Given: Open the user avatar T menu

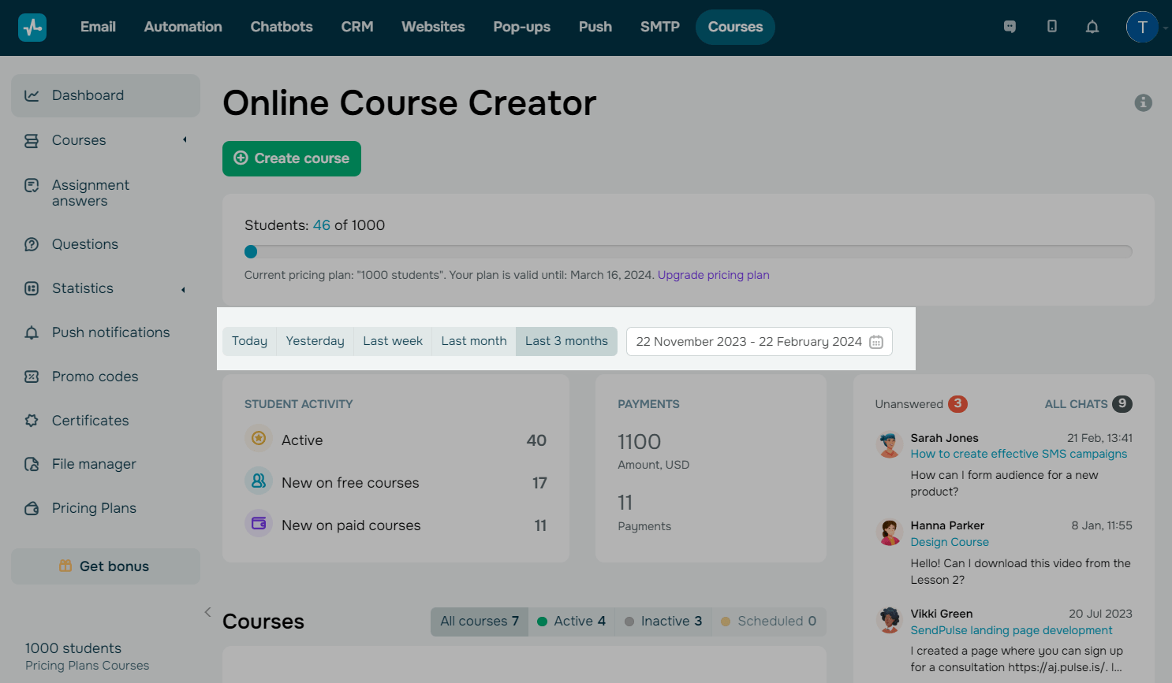Looking at the screenshot, I should 1142,27.
